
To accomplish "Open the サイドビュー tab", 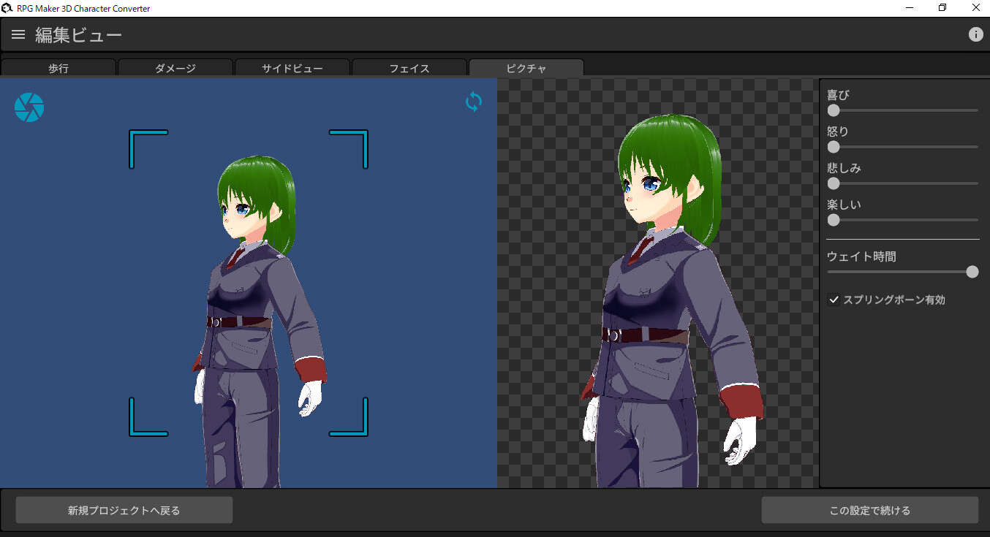I will 292,67.
